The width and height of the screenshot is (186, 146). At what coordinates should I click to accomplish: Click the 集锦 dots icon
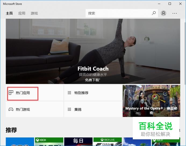69,109
